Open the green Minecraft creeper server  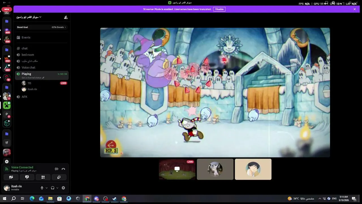point(7,105)
